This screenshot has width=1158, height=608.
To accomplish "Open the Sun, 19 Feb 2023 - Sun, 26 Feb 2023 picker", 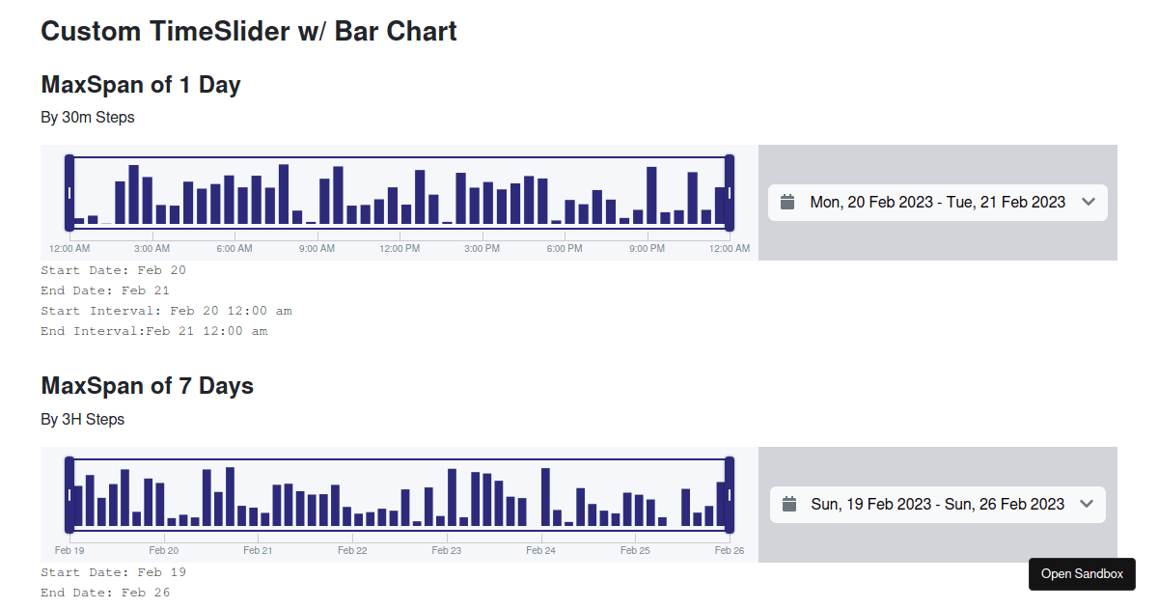I will (x=938, y=505).
